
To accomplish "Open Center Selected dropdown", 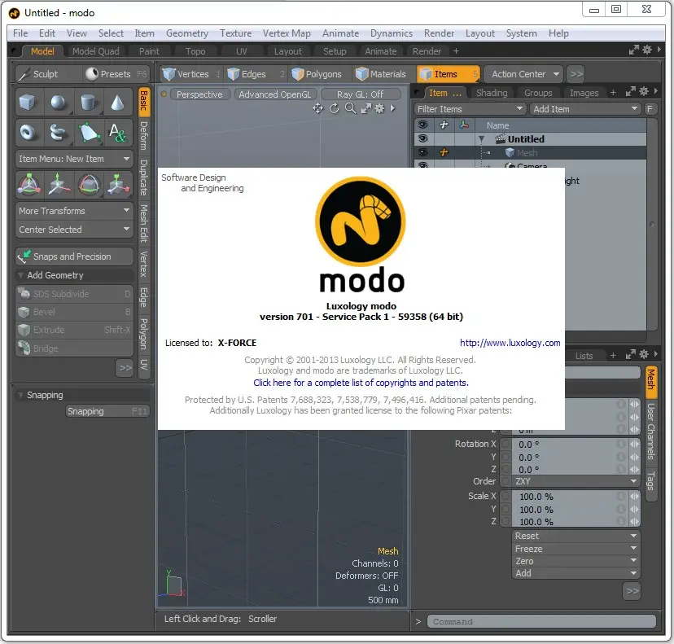I will 74,230.
